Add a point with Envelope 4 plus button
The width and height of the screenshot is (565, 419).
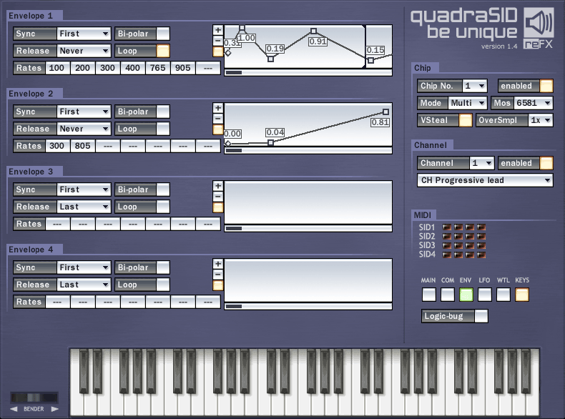tap(218, 264)
